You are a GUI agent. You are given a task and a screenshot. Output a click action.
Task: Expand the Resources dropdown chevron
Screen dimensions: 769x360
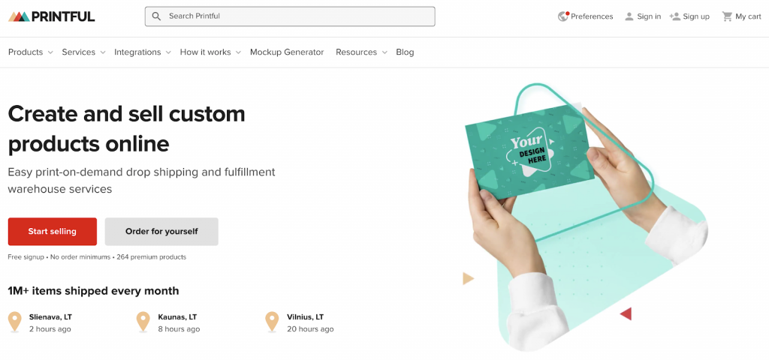(x=384, y=52)
